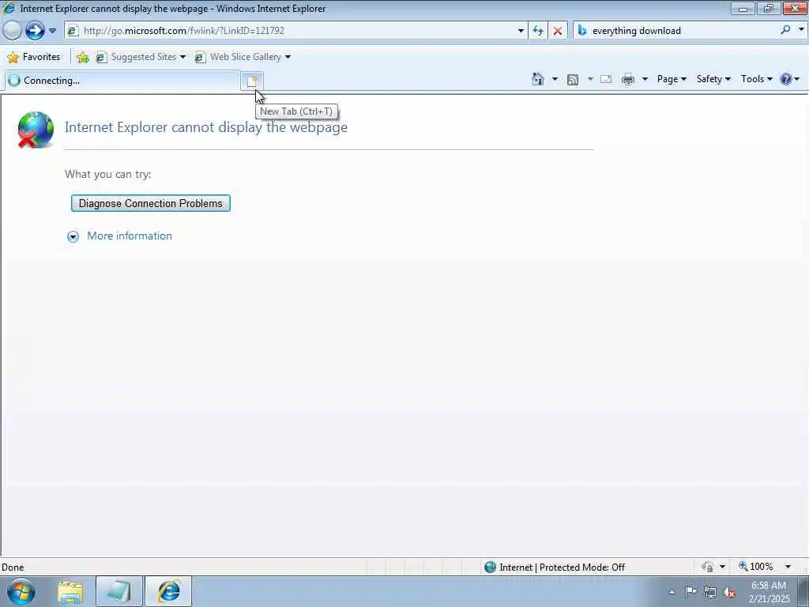This screenshot has height=607, width=809.
Task: Click Internet Protected Mode status
Action: [x=555, y=567]
